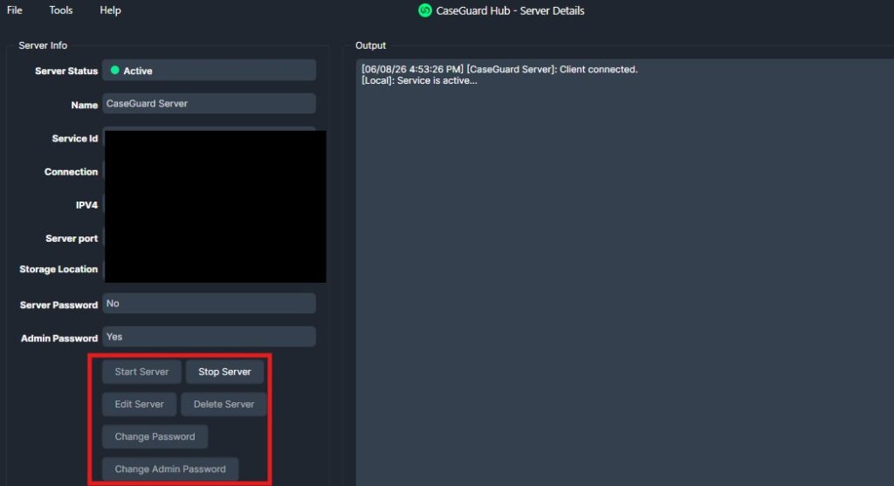Click the Server Password label

[58, 305]
